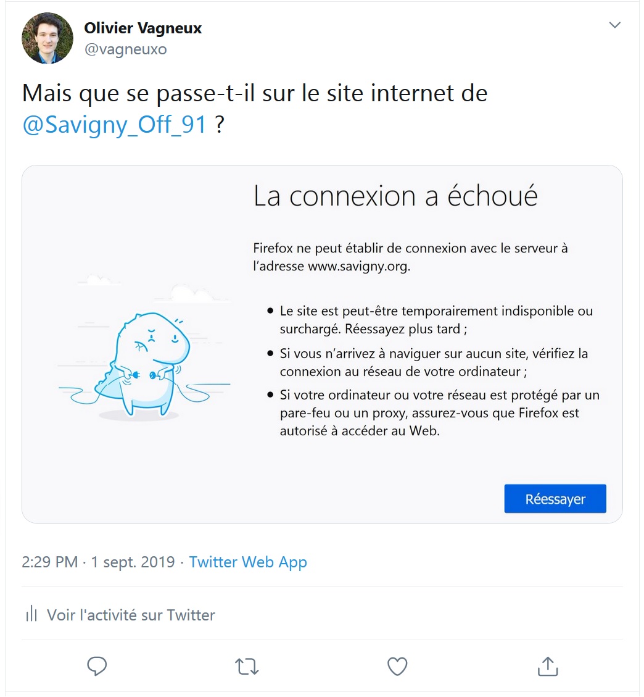This screenshot has height=697, width=644.
Task: Open the @vagneuxo handle
Action: pos(125,49)
